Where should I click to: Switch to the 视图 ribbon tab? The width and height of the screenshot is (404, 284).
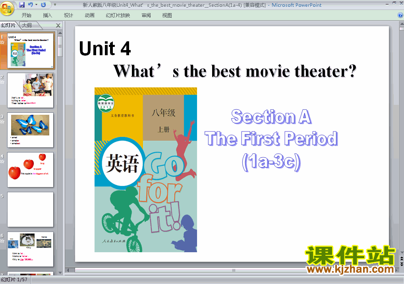(x=167, y=15)
